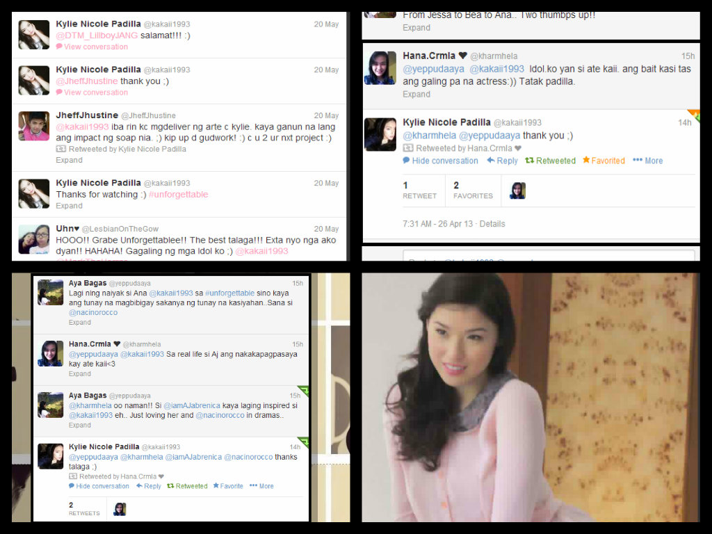Open the 2 FAVORITES count
Viewport: 712px width, 534px height.
click(473, 191)
